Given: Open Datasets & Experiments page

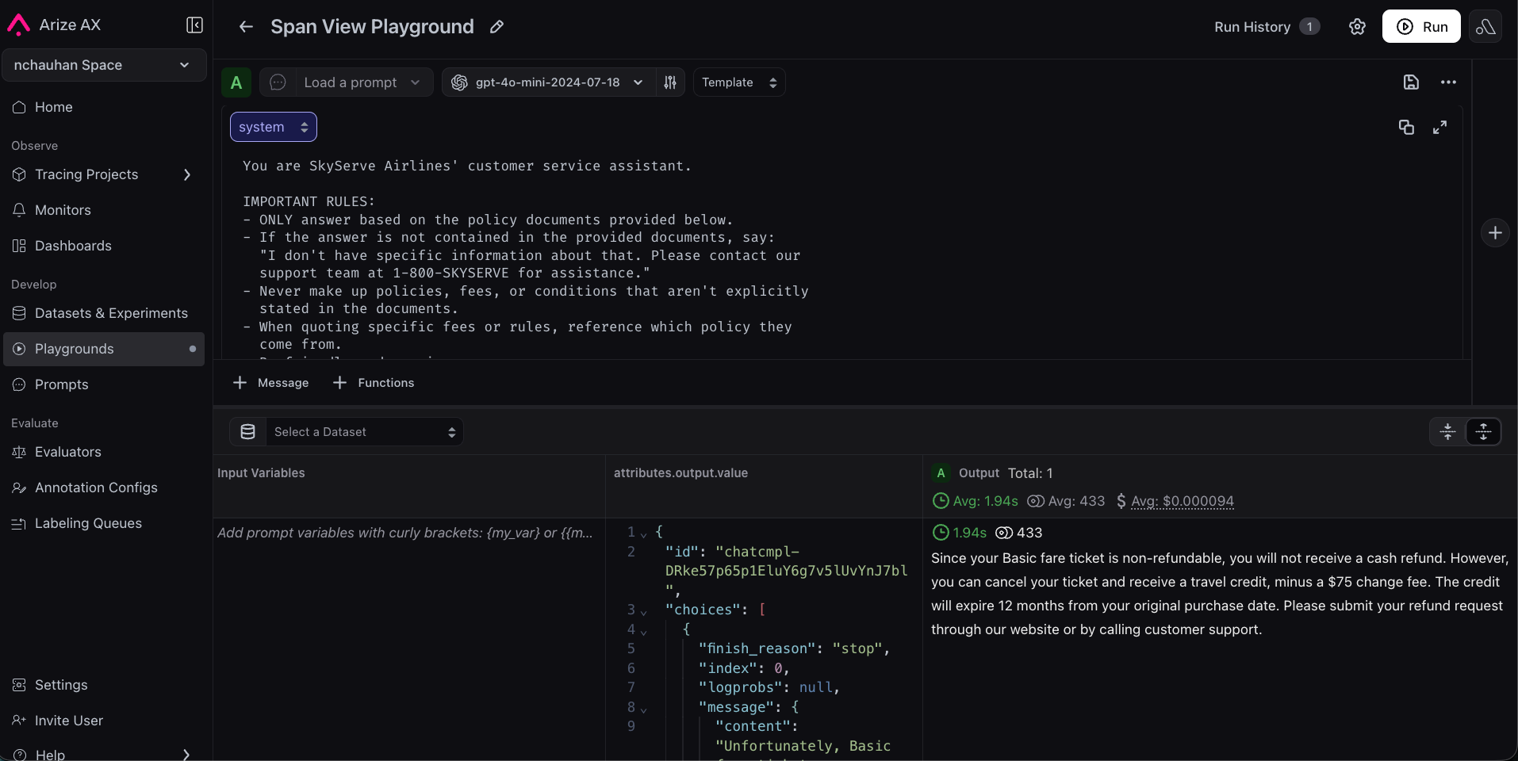Looking at the screenshot, I should pos(111,313).
